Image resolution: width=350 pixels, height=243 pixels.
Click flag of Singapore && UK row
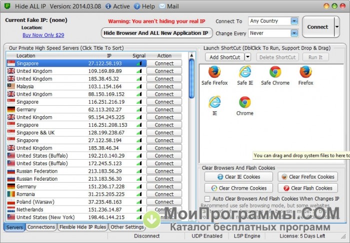coord(11,133)
